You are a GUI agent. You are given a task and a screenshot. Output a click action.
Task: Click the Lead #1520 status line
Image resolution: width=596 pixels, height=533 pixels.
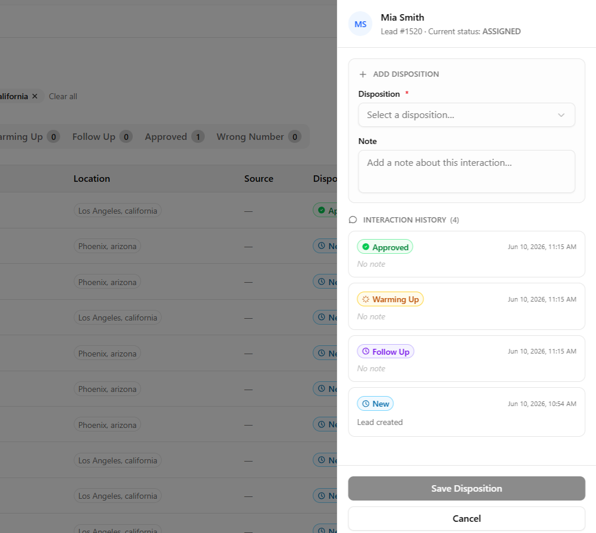pos(450,31)
